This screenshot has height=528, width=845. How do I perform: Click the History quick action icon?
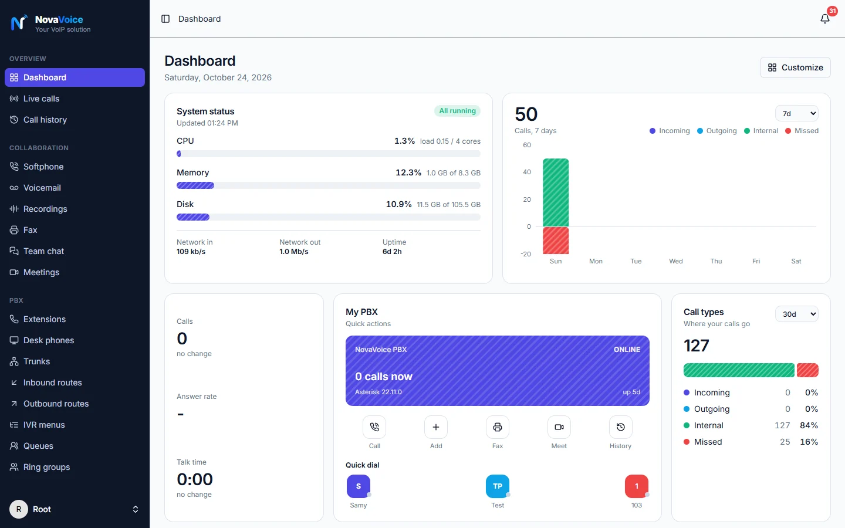(621, 427)
